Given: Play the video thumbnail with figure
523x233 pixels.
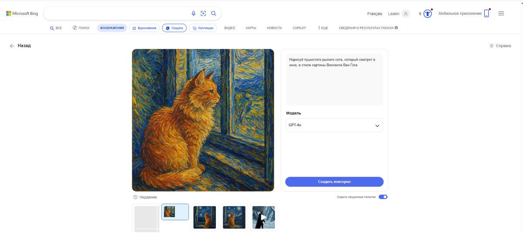Looking at the screenshot, I should click(264, 217).
